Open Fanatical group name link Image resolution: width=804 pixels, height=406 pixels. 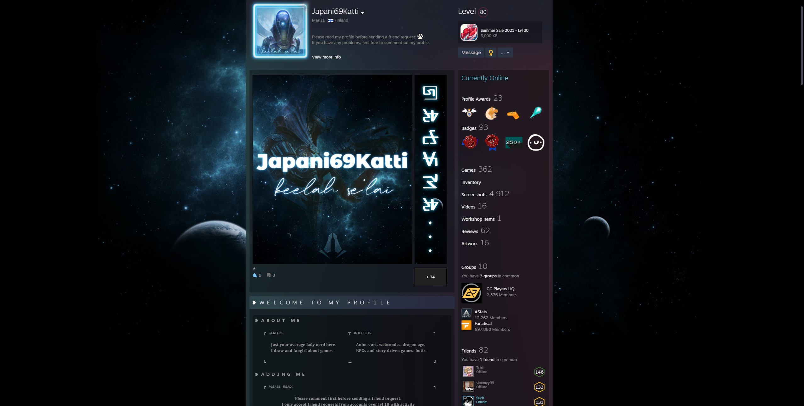click(x=483, y=323)
